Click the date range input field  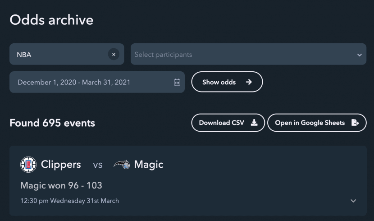[x=97, y=82]
